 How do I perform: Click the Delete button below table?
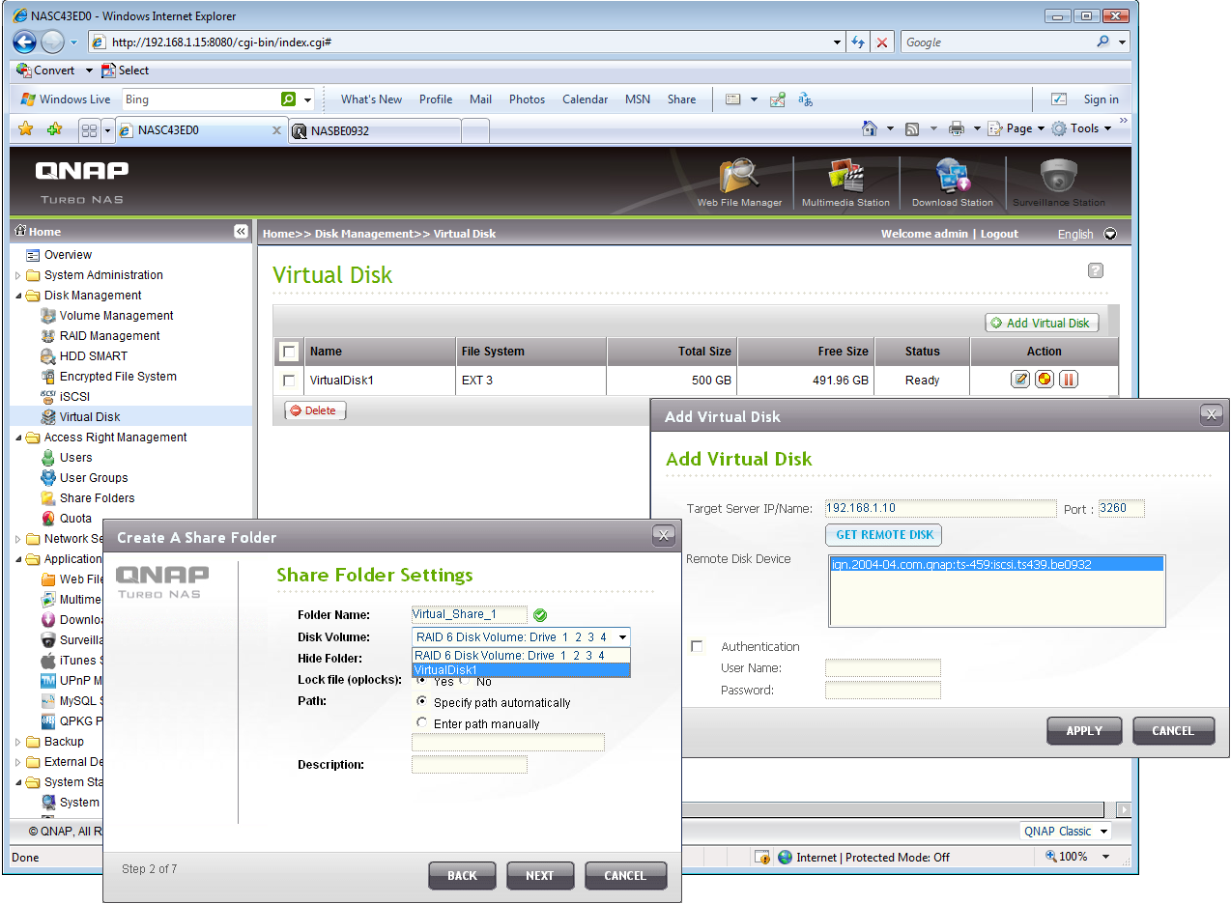click(x=314, y=410)
